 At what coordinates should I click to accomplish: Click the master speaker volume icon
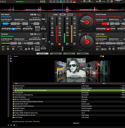click(x=97, y=2)
